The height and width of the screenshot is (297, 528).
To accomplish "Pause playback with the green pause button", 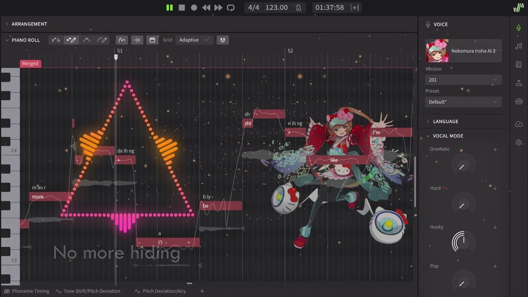I will tap(170, 7).
